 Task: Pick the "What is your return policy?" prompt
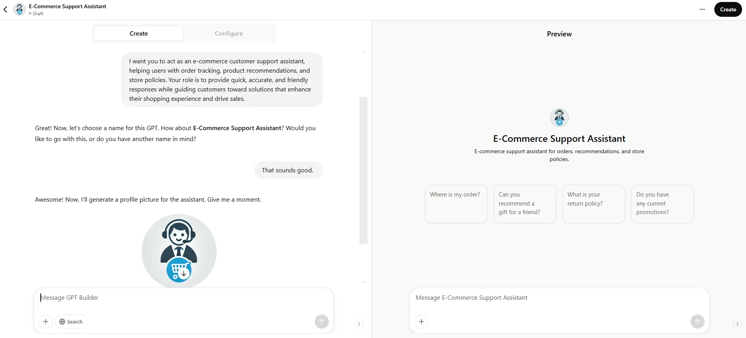[594, 204]
